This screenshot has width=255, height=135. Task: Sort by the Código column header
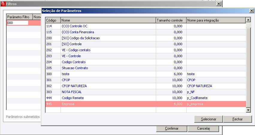tap(53, 20)
